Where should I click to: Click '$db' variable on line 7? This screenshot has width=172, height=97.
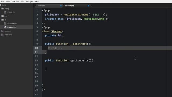click(60, 36)
